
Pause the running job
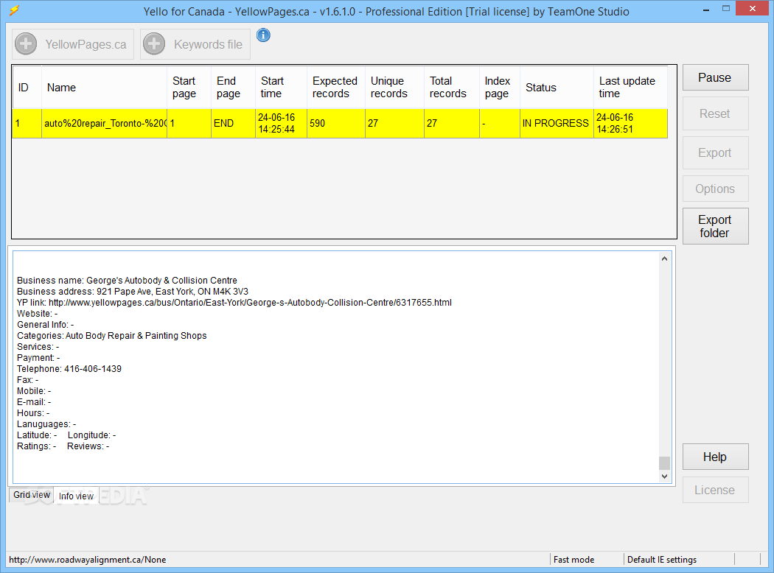(715, 77)
